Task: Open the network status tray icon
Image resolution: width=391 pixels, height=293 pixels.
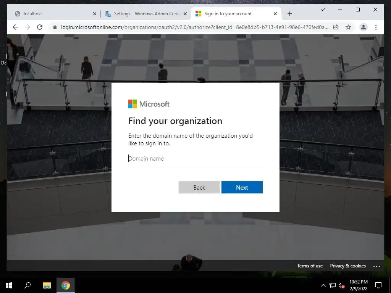Action: pos(333,285)
